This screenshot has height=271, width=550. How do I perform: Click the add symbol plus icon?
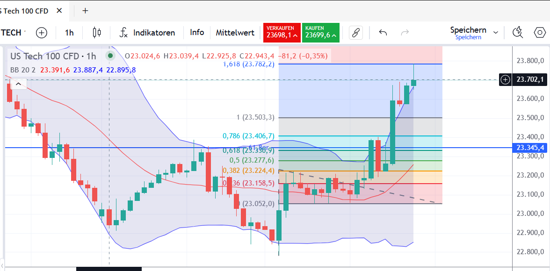(x=42, y=33)
